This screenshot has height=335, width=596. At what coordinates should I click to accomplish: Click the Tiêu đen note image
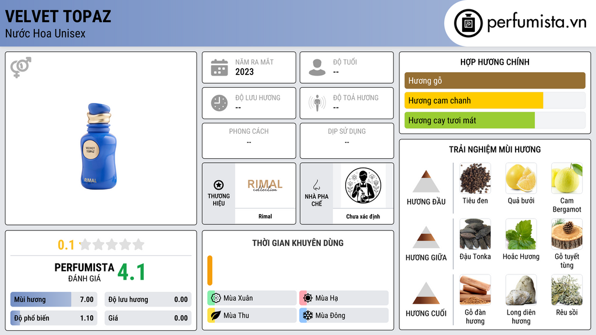coord(475,179)
